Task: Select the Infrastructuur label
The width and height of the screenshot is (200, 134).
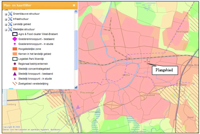Action: click(x=21, y=19)
